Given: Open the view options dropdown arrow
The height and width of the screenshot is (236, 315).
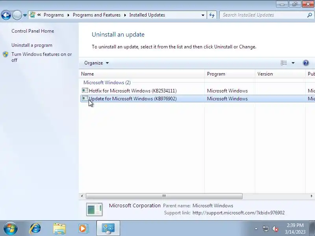Looking at the screenshot, I should [x=293, y=63].
